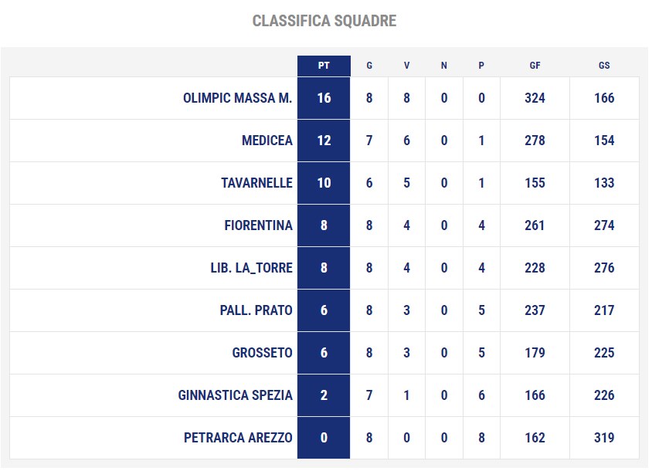Open GINNASTICA SPEZIA team entry
The image size is (652, 471).
click(x=235, y=395)
